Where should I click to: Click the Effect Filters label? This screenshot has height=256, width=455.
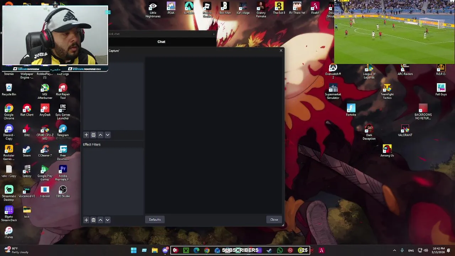pyautogui.click(x=92, y=144)
